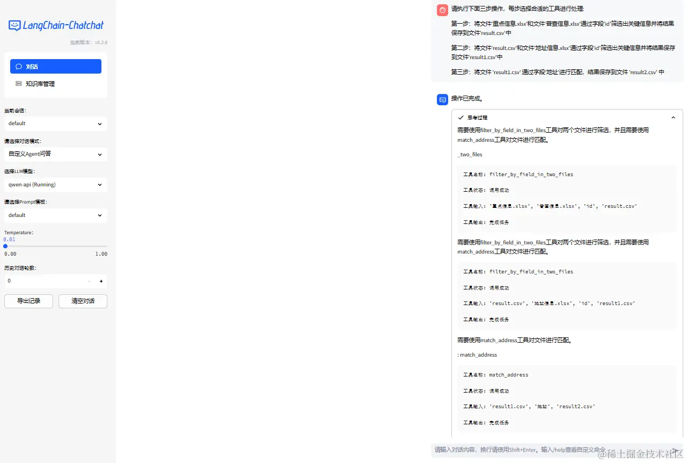The image size is (687, 463).
Task: Click the 清空对话 button
Action: pos(83,301)
